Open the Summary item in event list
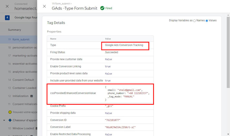 pyautogui.click(x=14, y=30)
